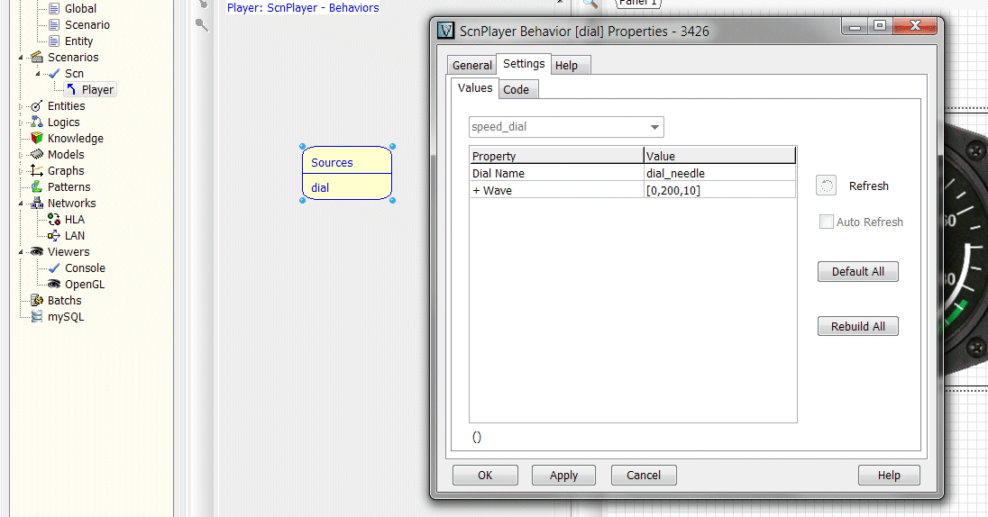Expand the Wave property row
Screen dimensions: 988x517
tap(476, 191)
